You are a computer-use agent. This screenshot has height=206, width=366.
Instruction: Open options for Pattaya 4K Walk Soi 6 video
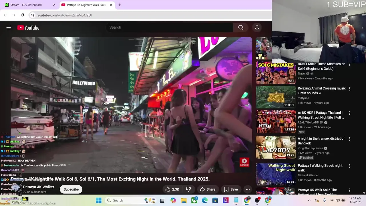(349, 191)
